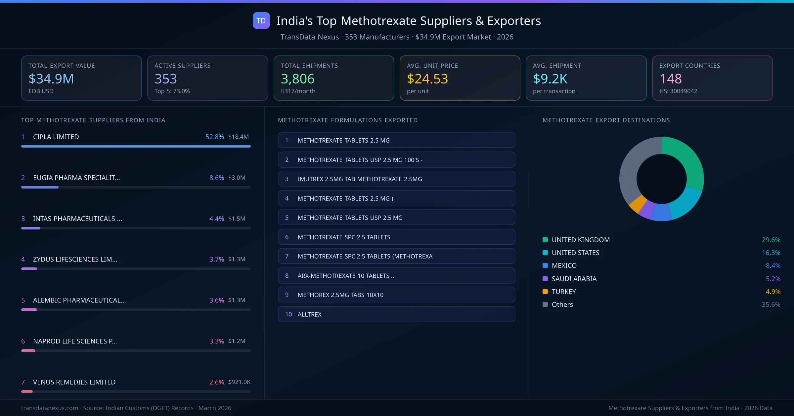
Task: Select the gray Others legend marker
Action: 545,304
